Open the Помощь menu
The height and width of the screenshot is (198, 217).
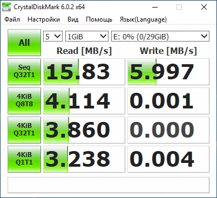[x=99, y=19]
